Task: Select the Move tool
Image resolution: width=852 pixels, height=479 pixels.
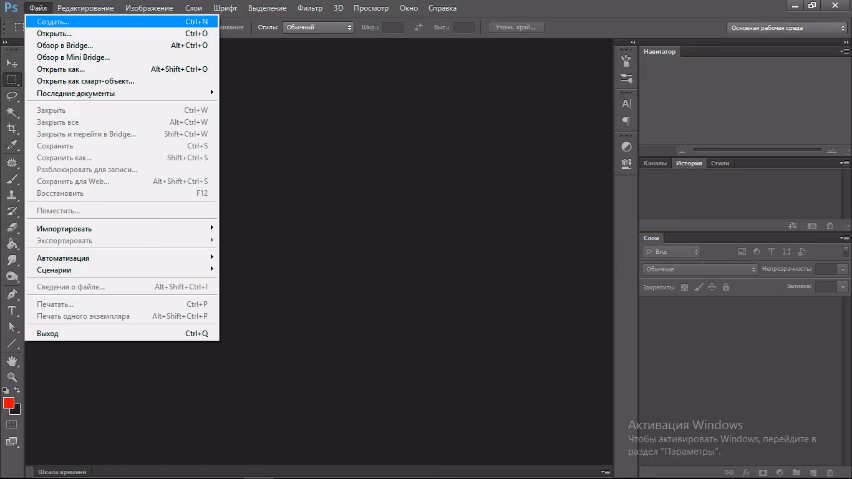Action: click(x=12, y=63)
